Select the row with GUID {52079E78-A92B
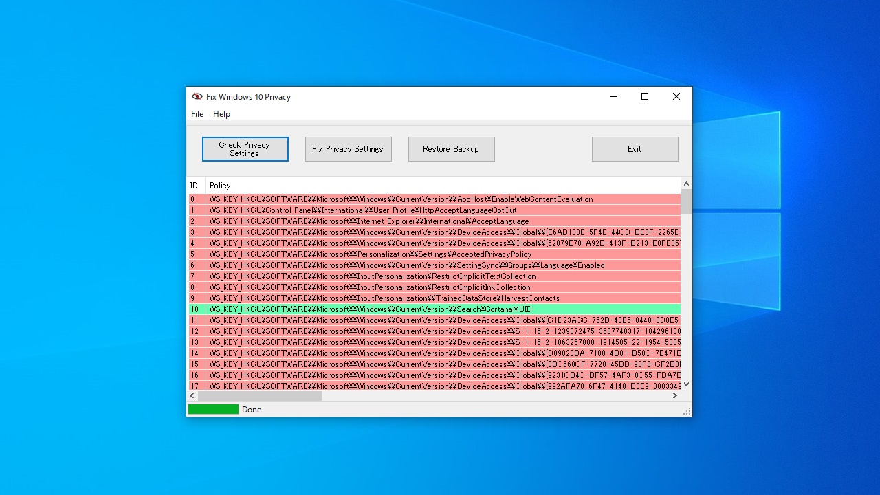 434,243
